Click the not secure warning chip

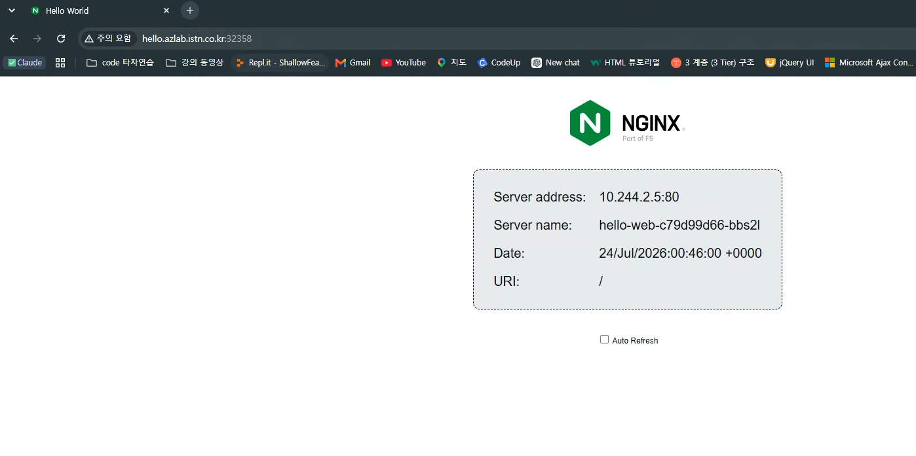[108, 39]
